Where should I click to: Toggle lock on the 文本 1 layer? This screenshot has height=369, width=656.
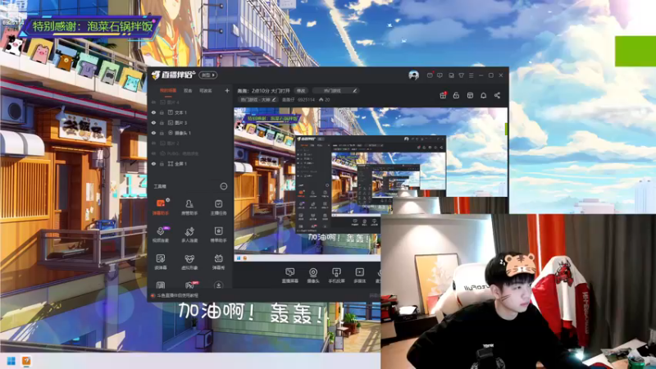[x=162, y=112]
